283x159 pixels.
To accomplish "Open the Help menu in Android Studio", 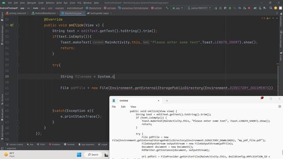I will tap(96, 3).
